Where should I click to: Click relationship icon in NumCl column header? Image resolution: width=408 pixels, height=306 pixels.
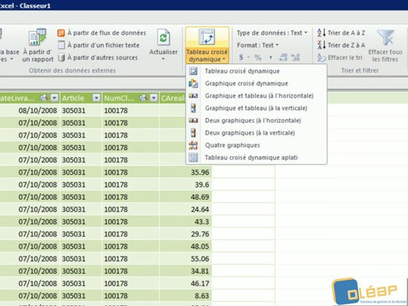143,98
